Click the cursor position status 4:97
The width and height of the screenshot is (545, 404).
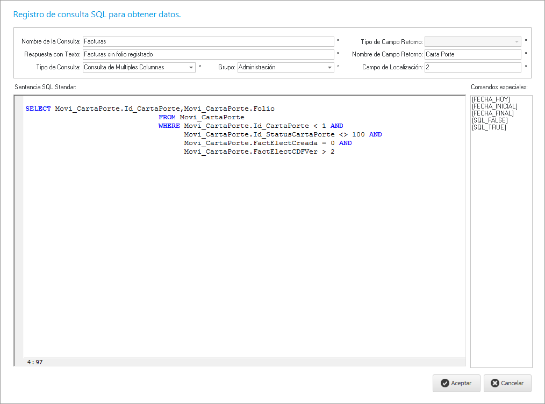tap(35, 362)
